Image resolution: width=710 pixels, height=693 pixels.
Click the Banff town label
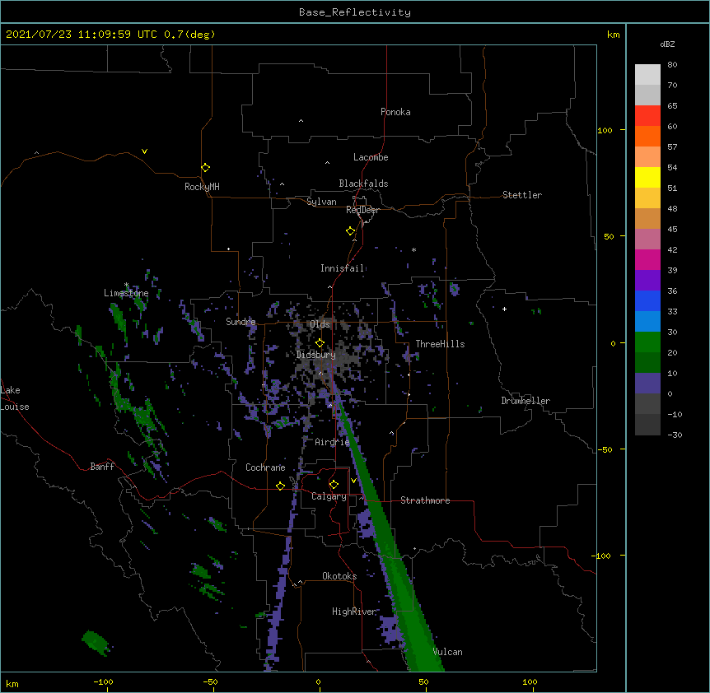click(102, 467)
